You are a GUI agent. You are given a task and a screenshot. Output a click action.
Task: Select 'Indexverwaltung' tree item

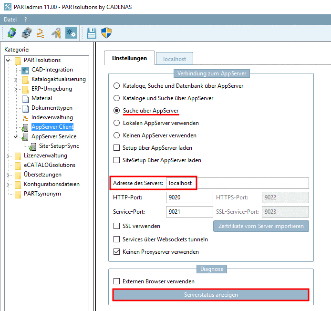[52, 117]
